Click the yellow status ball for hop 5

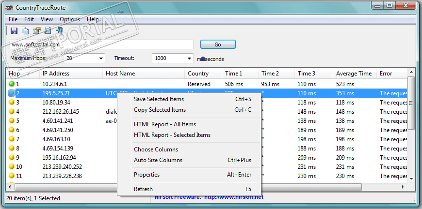click(12, 121)
